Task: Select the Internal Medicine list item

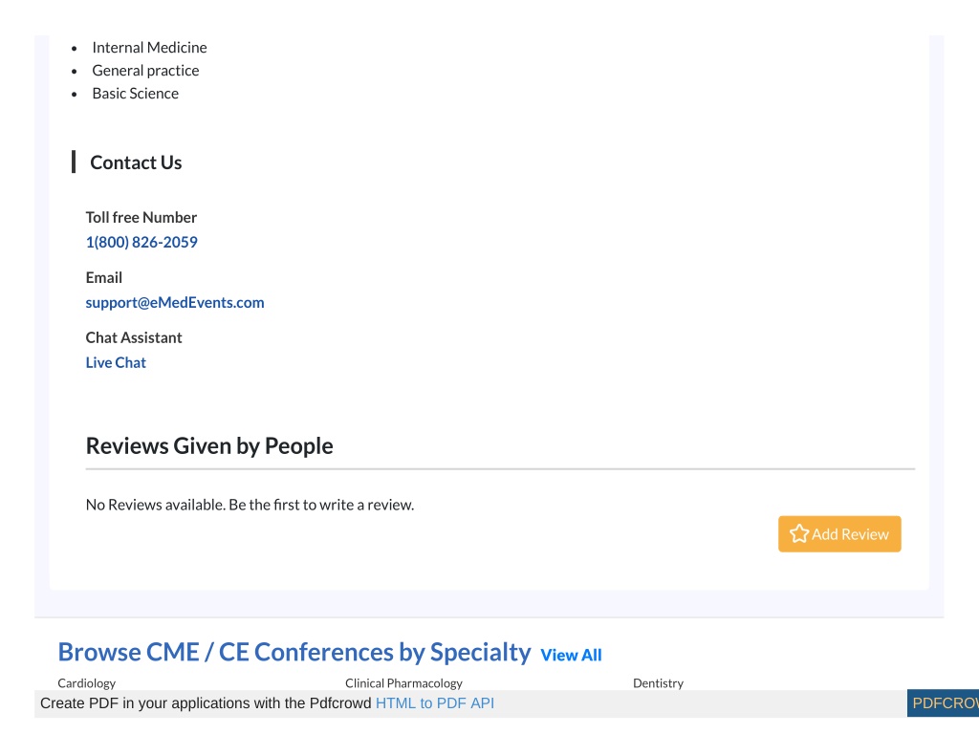Action: (x=149, y=48)
